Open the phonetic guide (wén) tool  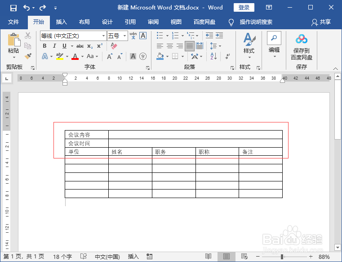tap(133, 36)
